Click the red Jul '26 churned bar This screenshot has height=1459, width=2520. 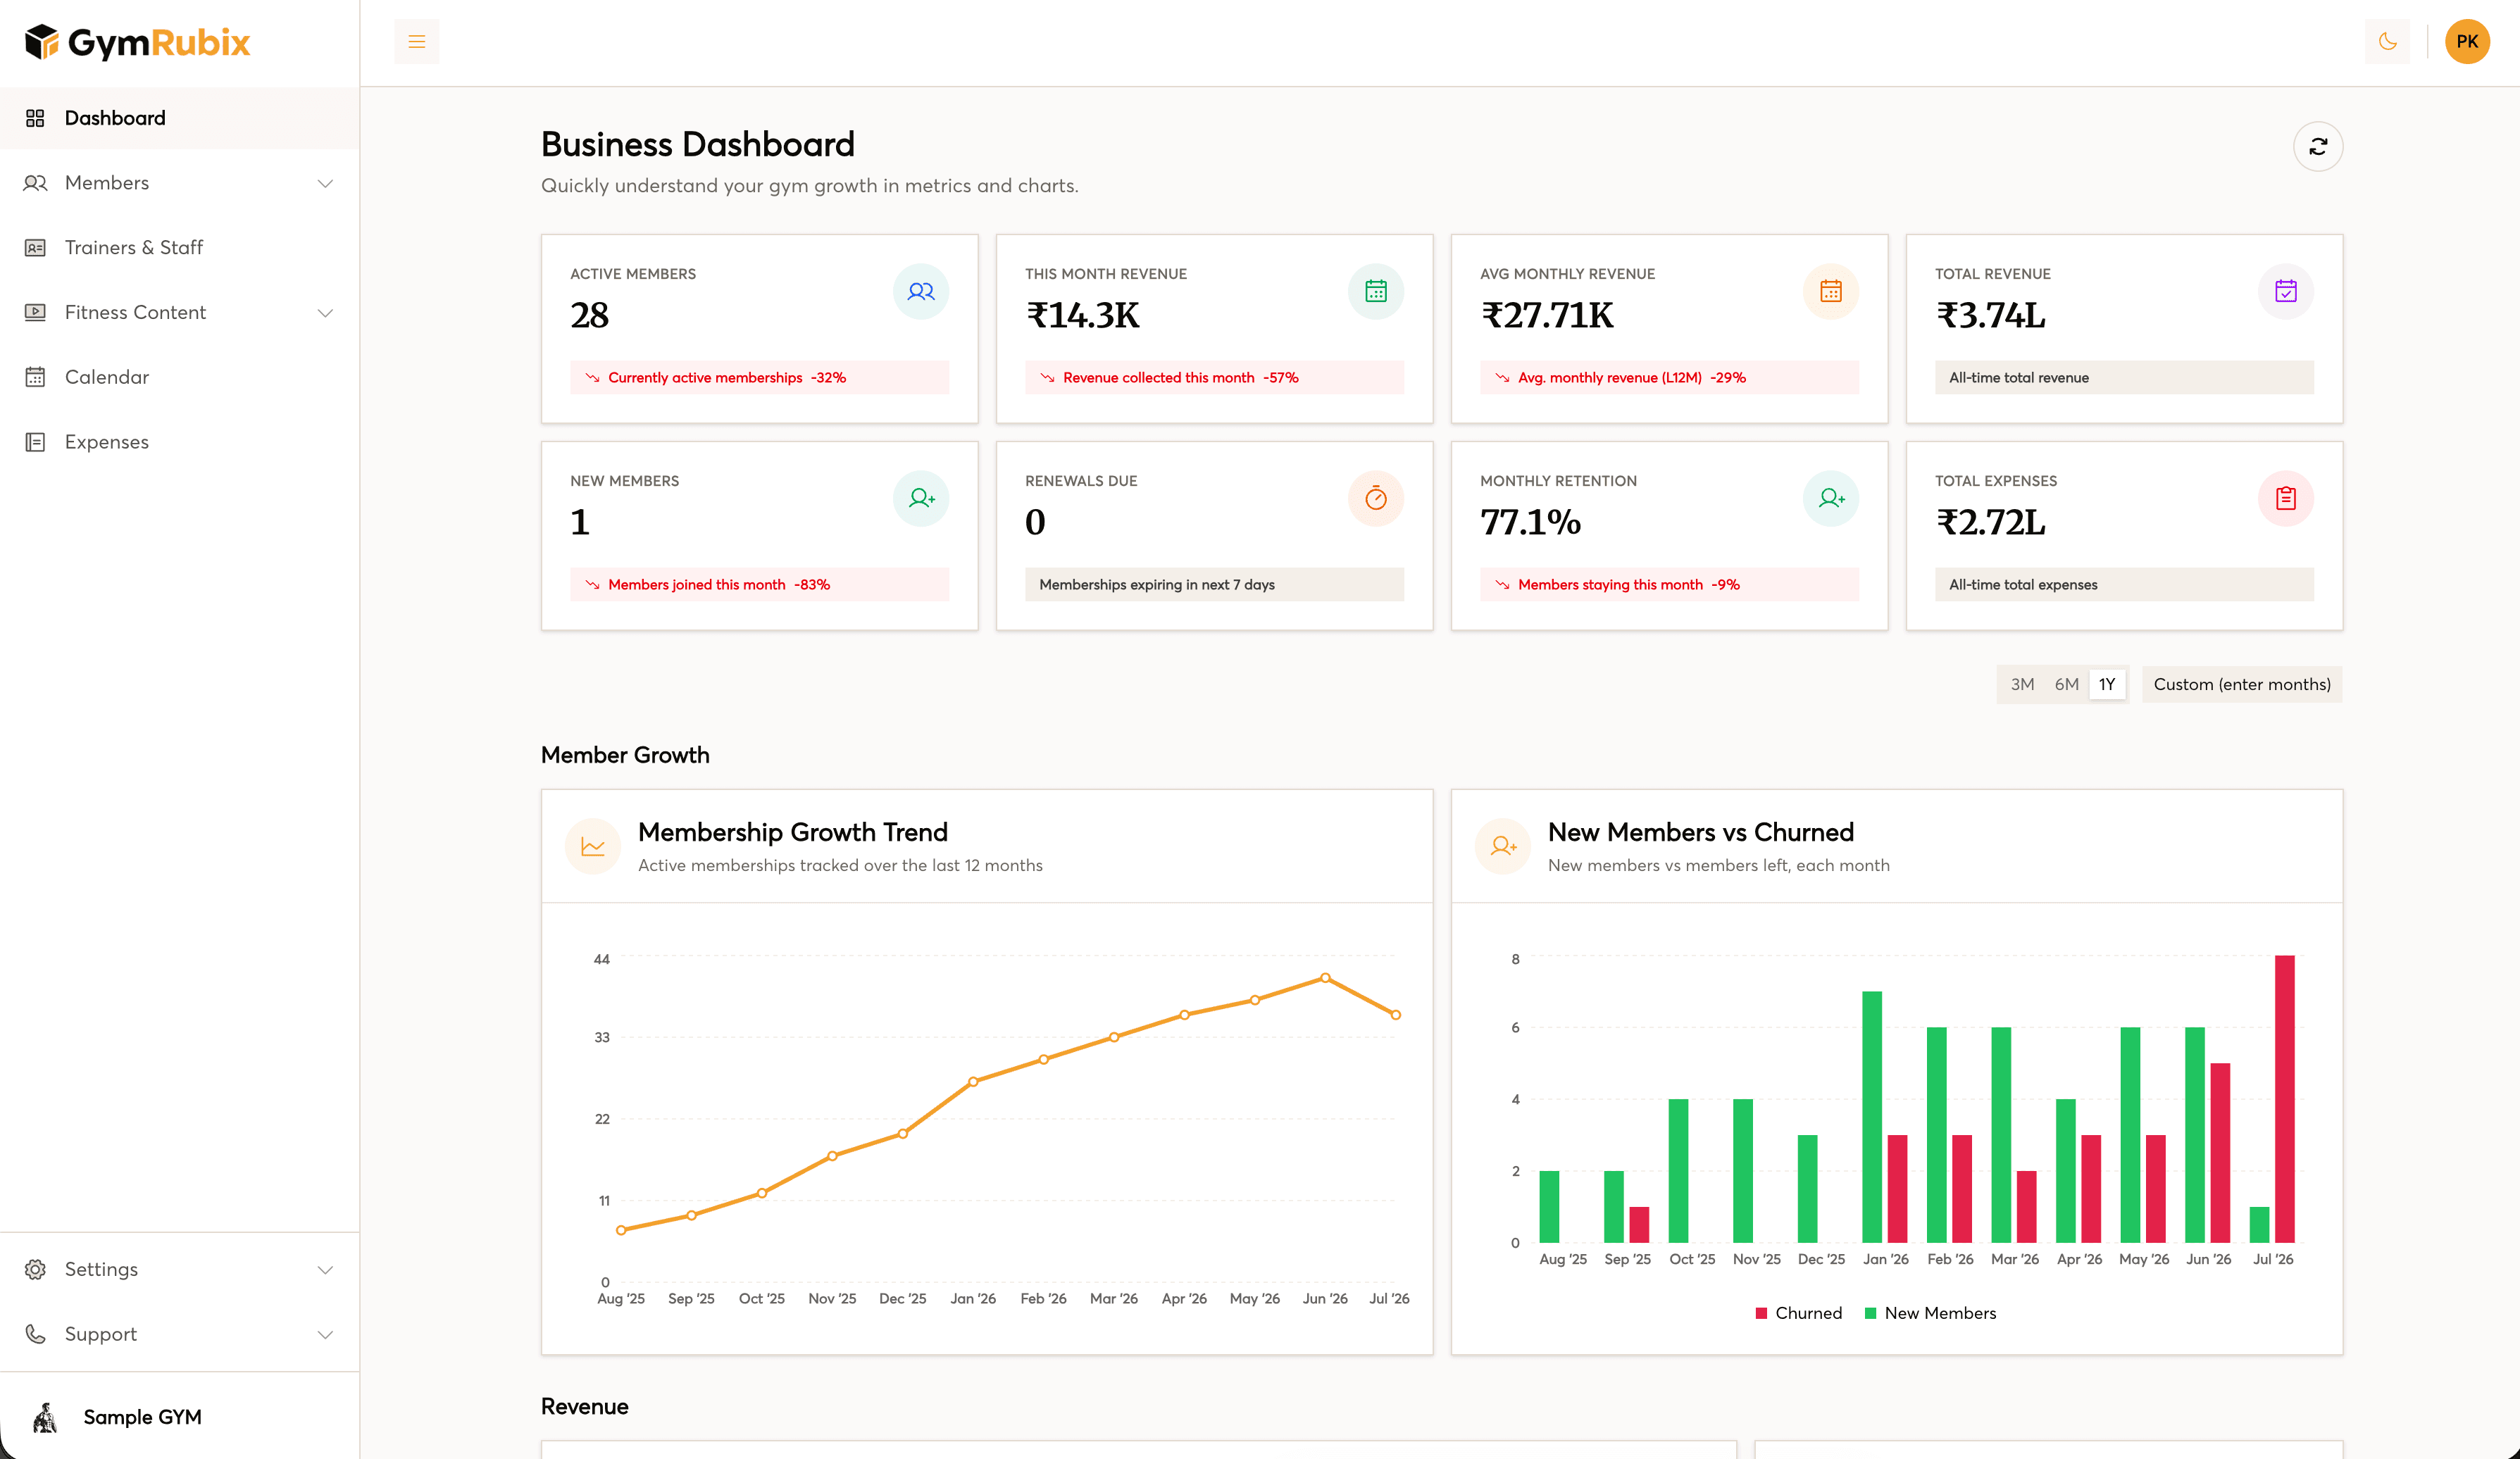point(2284,1099)
